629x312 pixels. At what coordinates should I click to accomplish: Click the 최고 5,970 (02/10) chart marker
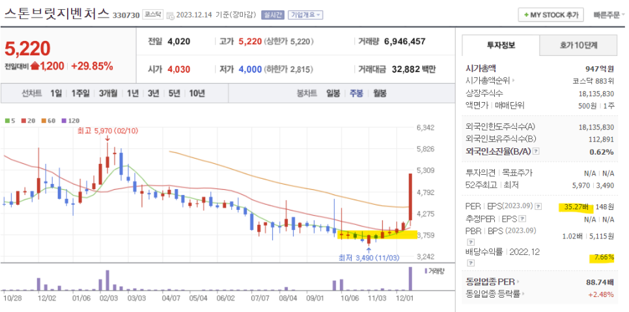[x=107, y=130]
